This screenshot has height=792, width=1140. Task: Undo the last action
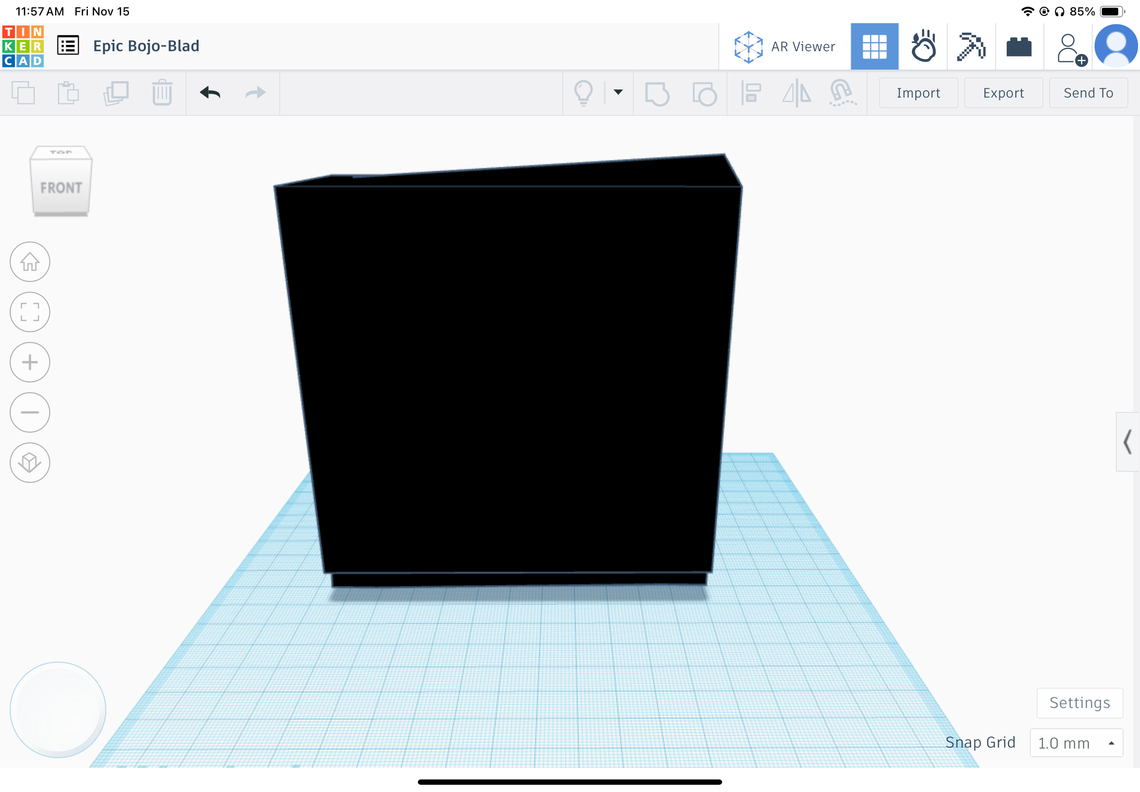tap(210, 93)
